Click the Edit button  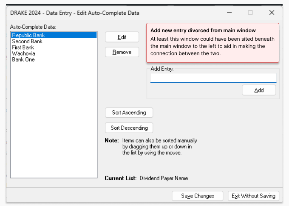[122, 37]
